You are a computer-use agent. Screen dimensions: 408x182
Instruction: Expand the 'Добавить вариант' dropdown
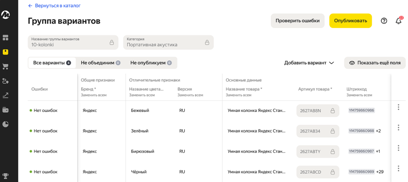[x=309, y=63]
